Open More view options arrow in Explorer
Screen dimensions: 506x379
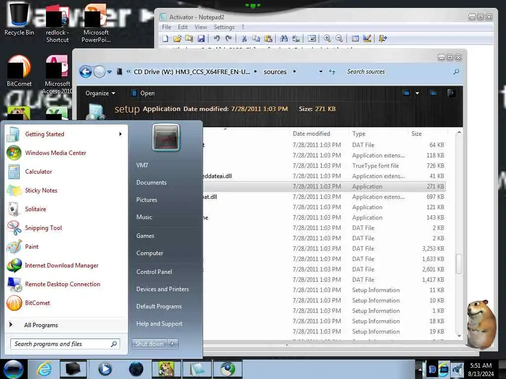(x=417, y=93)
